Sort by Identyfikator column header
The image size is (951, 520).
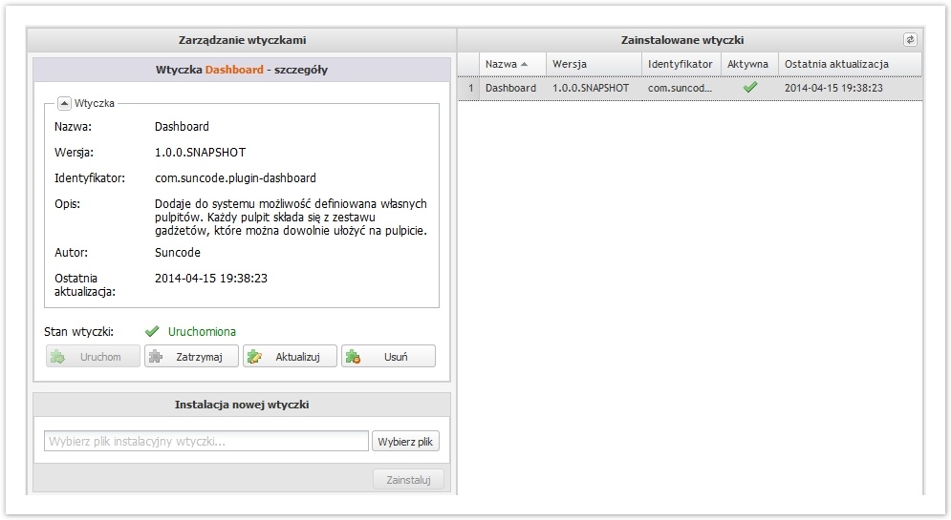pyautogui.click(x=680, y=64)
